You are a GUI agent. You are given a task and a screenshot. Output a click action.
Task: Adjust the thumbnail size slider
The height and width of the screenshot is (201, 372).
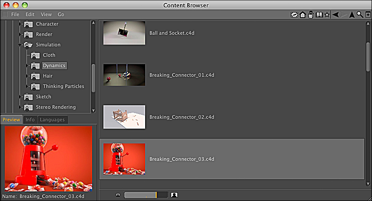(146, 195)
